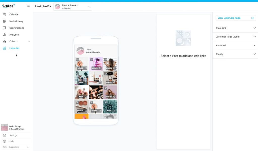The image size is (258, 151).
Task: Click the Refer link
Action: 5,147
